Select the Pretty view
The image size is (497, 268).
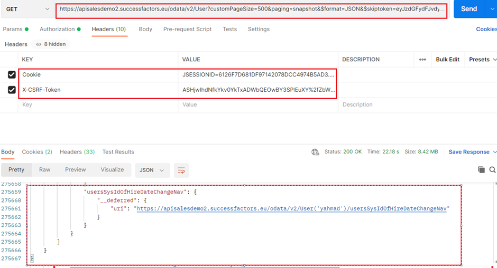click(16, 170)
